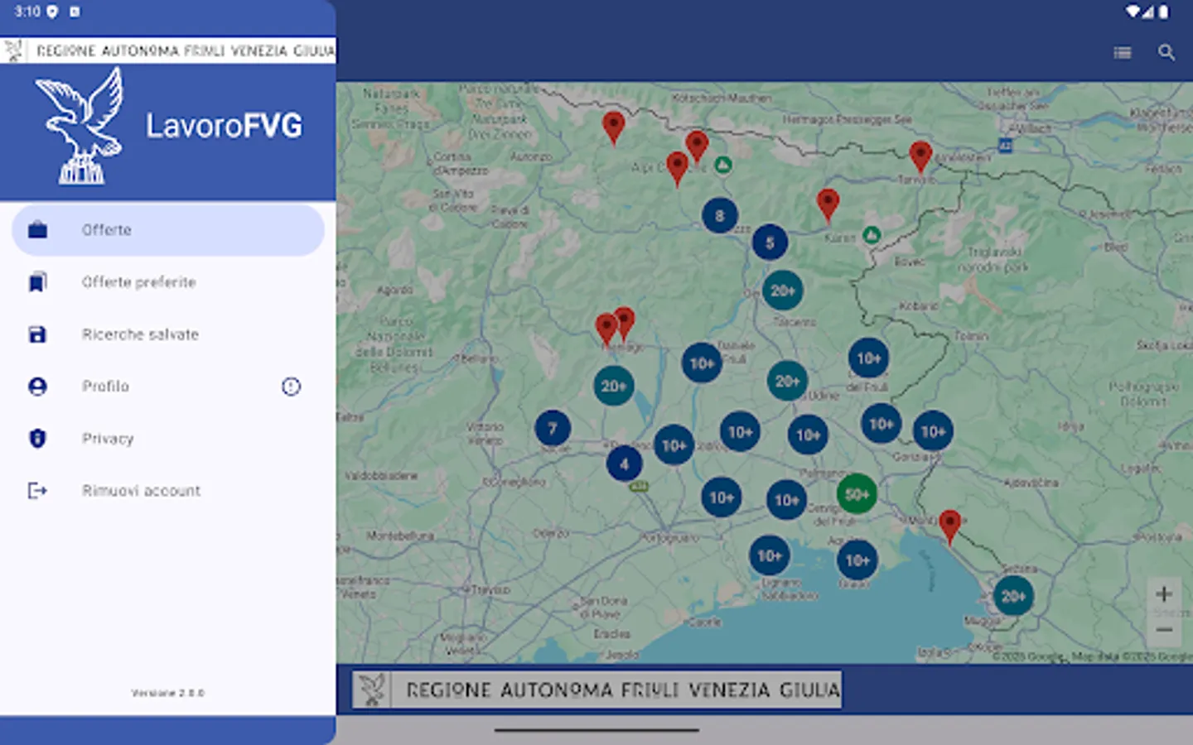The height and width of the screenshot is (745, 1193).
Task: Open the 10+ cluster above Lignano Sabbiadoro
Action: pos(769,555)
